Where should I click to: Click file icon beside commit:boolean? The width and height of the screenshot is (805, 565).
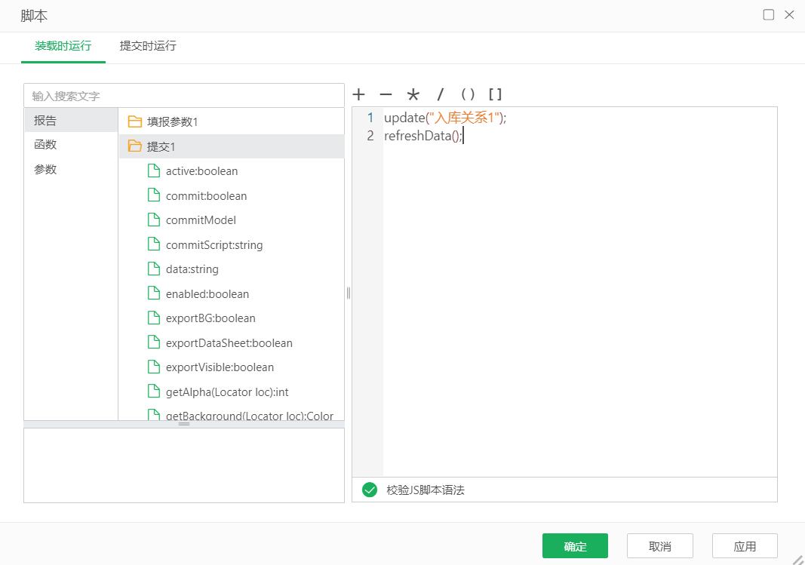[x=153, y=195]
